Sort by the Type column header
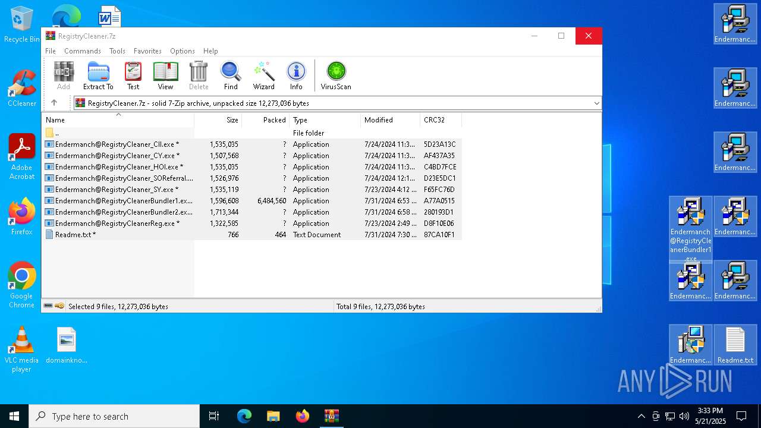The height and width of the screenshot is (428, 761). [x=325, y=120]
